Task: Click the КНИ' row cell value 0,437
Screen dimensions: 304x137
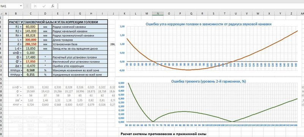Action: coord(80,104)
